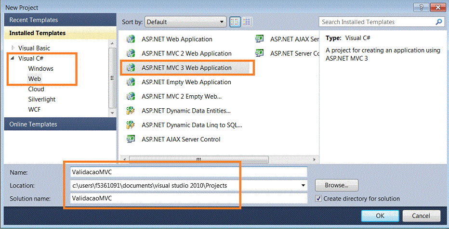Click the Solution name input field
The image size is (449, 229).
(189, 198)
